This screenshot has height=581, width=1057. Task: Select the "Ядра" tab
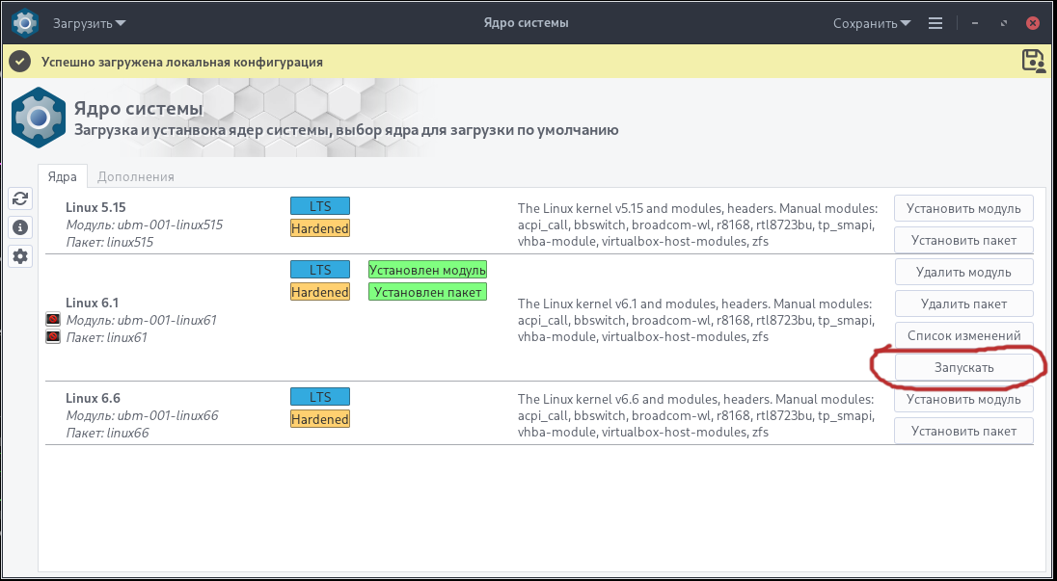tap(63, 176)
